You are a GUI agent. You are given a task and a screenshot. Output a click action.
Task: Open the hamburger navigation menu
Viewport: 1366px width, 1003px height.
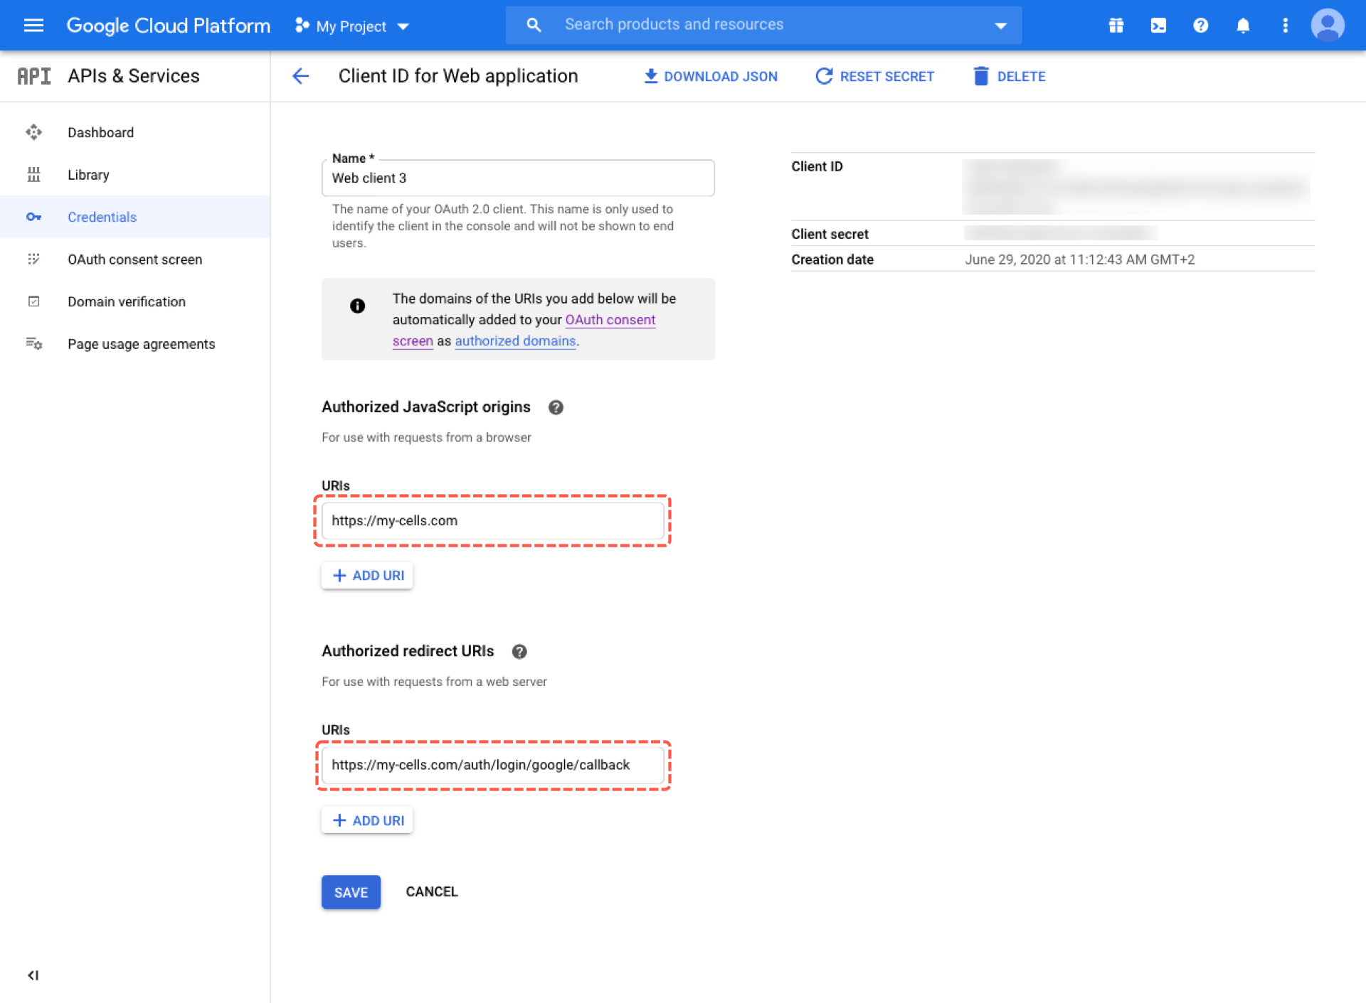click(x=33, y=26)
